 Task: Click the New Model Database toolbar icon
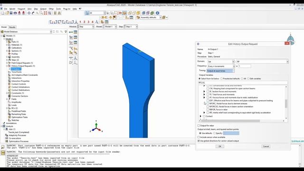(3, 13)
